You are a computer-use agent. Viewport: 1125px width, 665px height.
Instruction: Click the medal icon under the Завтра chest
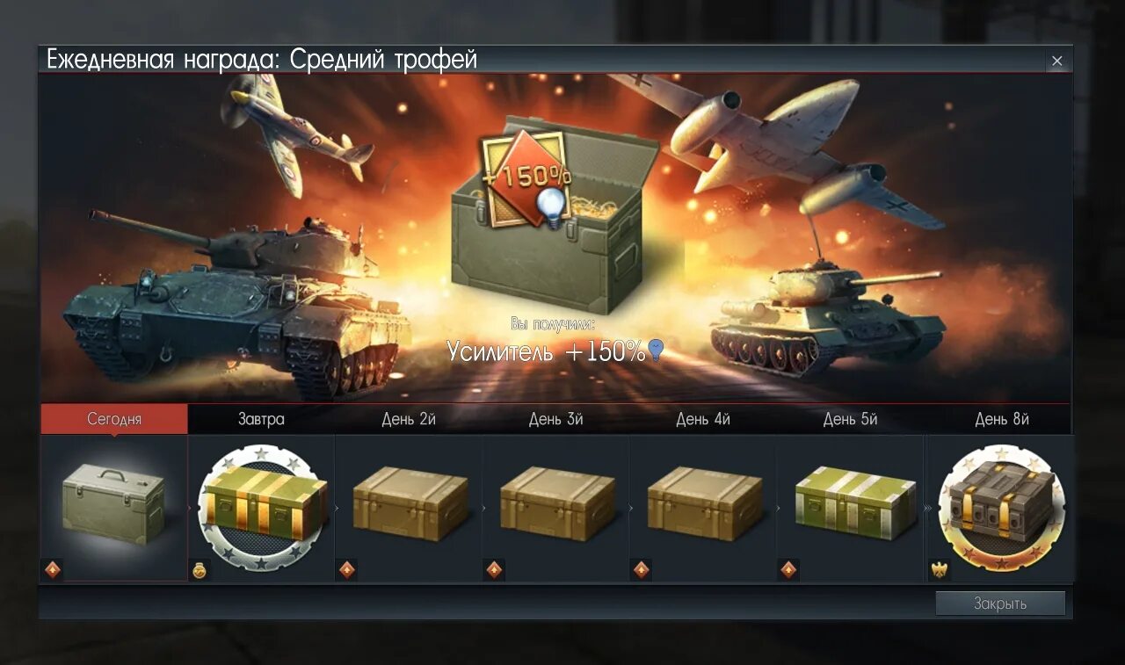coord(200,570)
